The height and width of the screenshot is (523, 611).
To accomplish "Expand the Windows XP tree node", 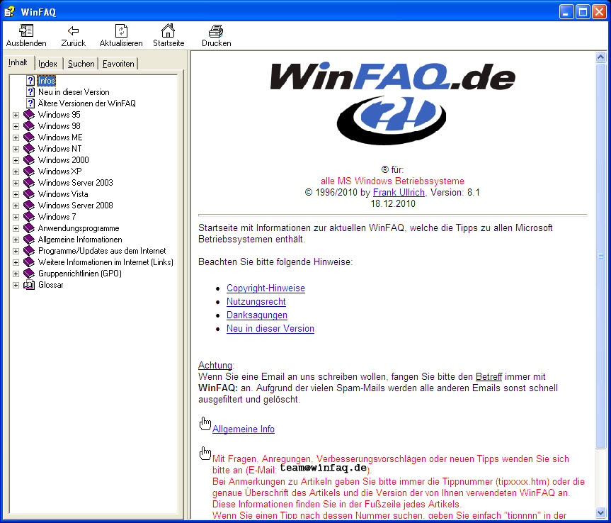I will point(16,171).
